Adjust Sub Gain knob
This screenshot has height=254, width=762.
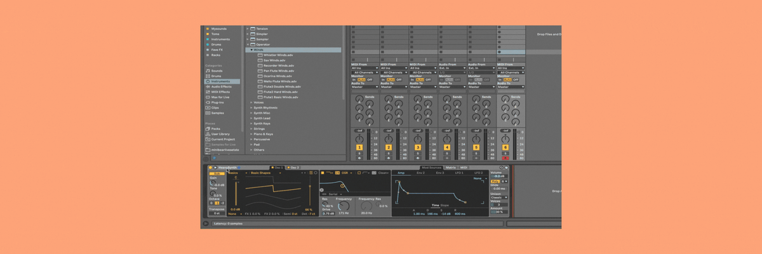pyautogui.click(x=214, y=184)
